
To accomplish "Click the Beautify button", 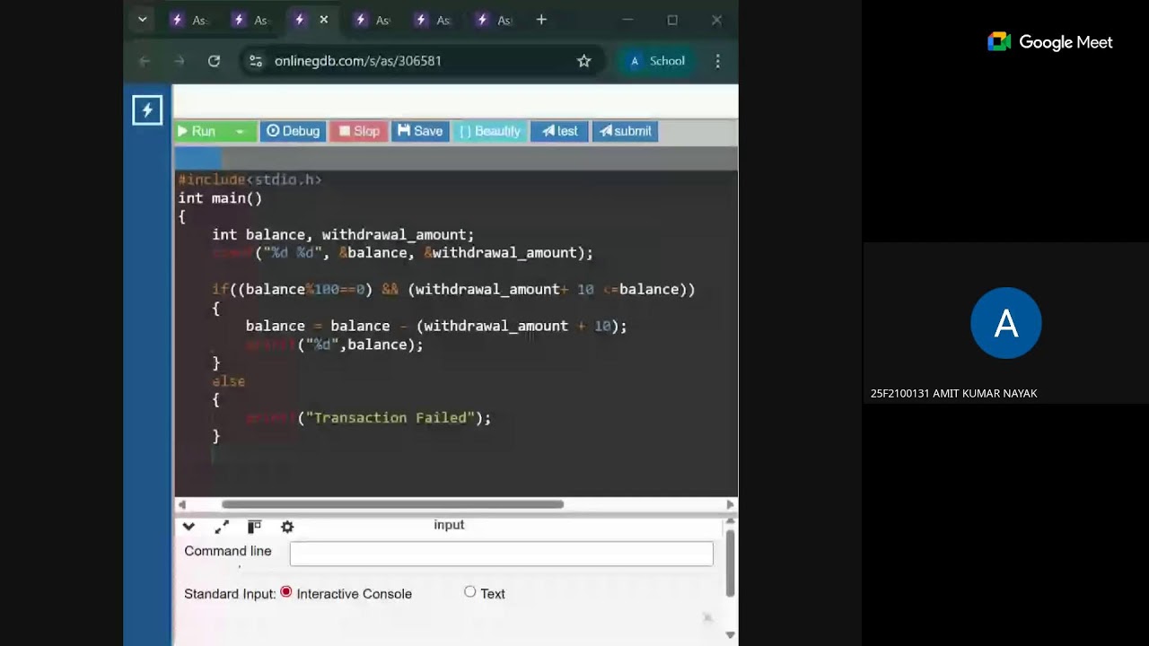I will [x=489, y=131].
